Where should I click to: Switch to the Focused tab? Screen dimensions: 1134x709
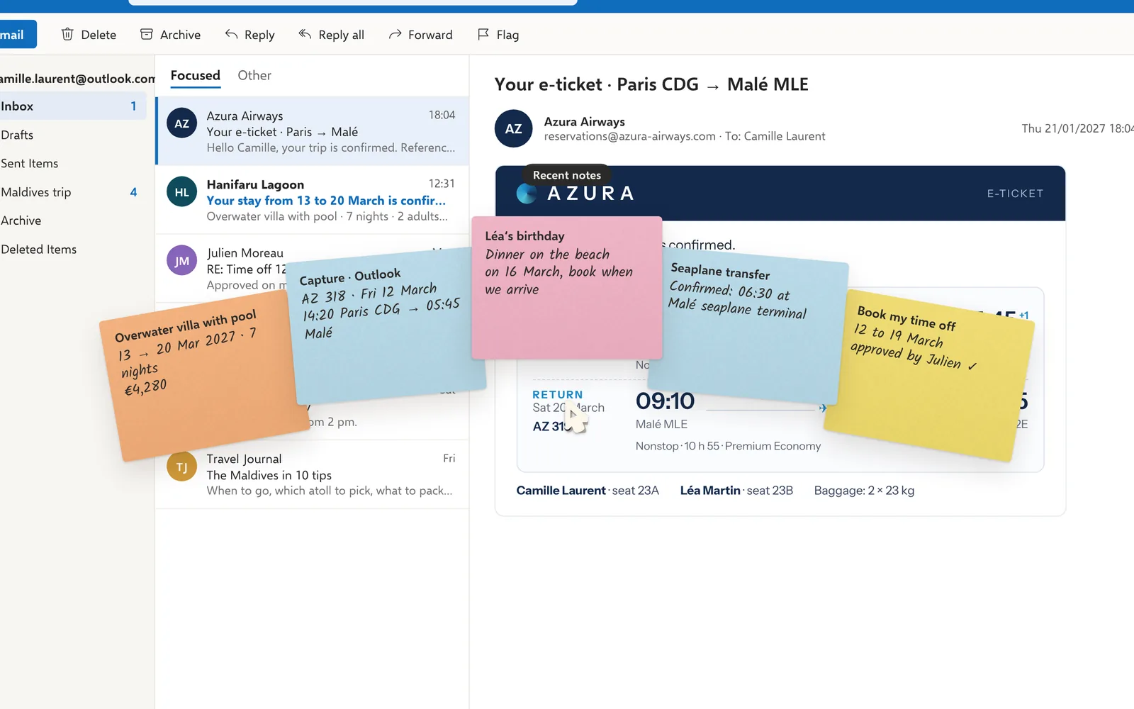[x=196, y=75]
